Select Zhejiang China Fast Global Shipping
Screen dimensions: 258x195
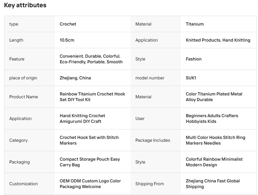click(213, 184)
